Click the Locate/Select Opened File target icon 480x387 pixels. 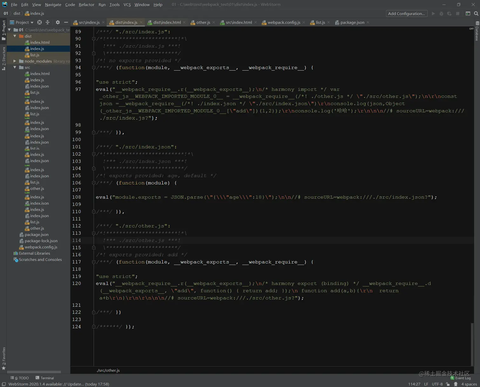pyautogui.click(x=39, y=22)
